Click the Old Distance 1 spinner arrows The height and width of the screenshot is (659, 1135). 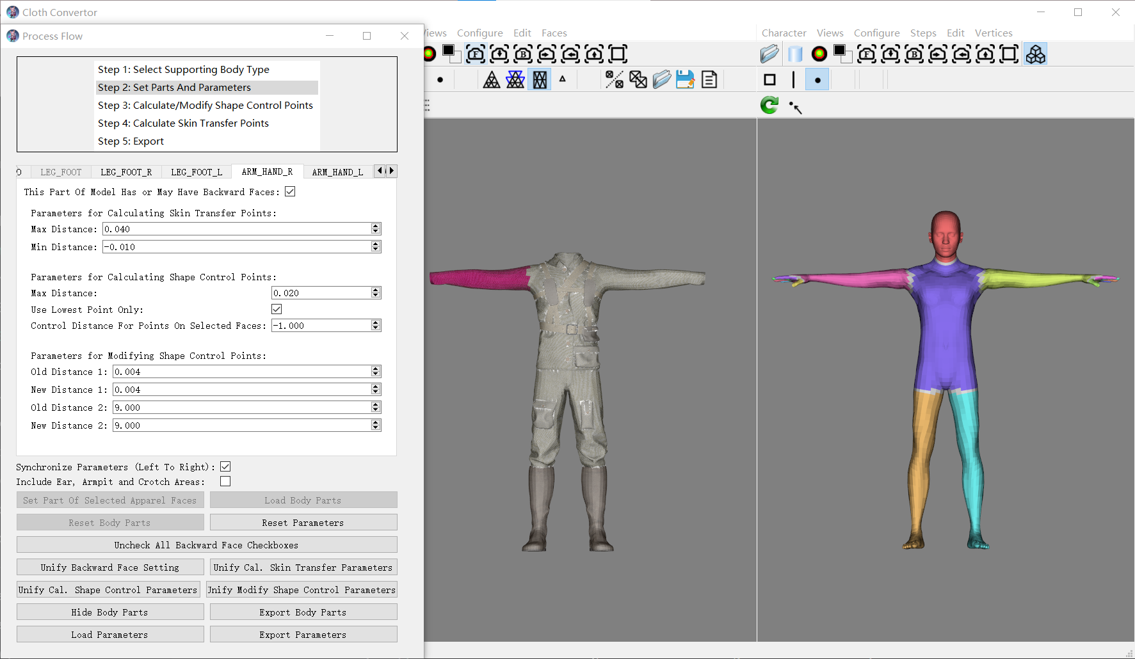click(376, 372)
